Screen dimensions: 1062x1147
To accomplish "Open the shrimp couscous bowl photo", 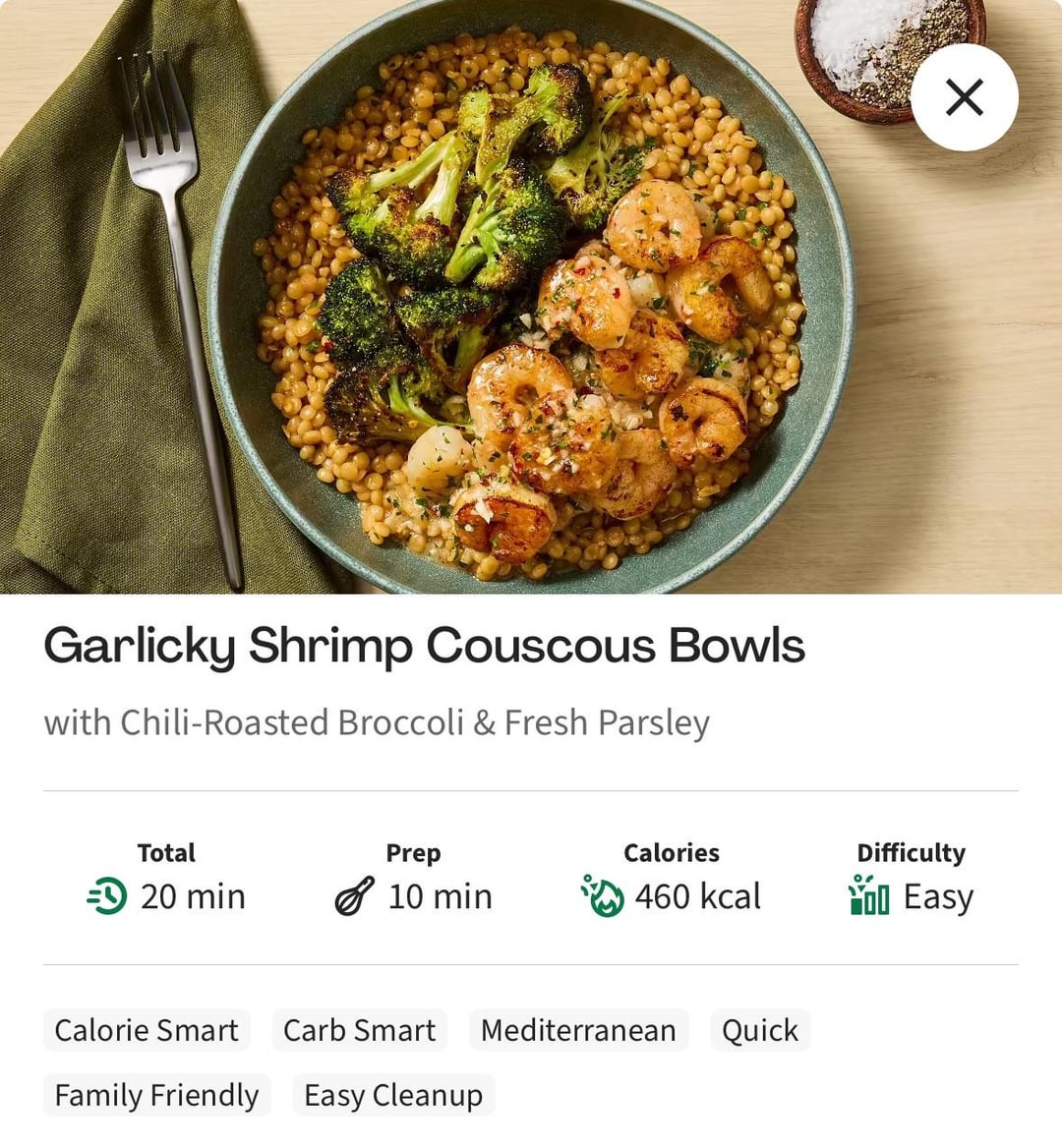I will coord(531,296).
